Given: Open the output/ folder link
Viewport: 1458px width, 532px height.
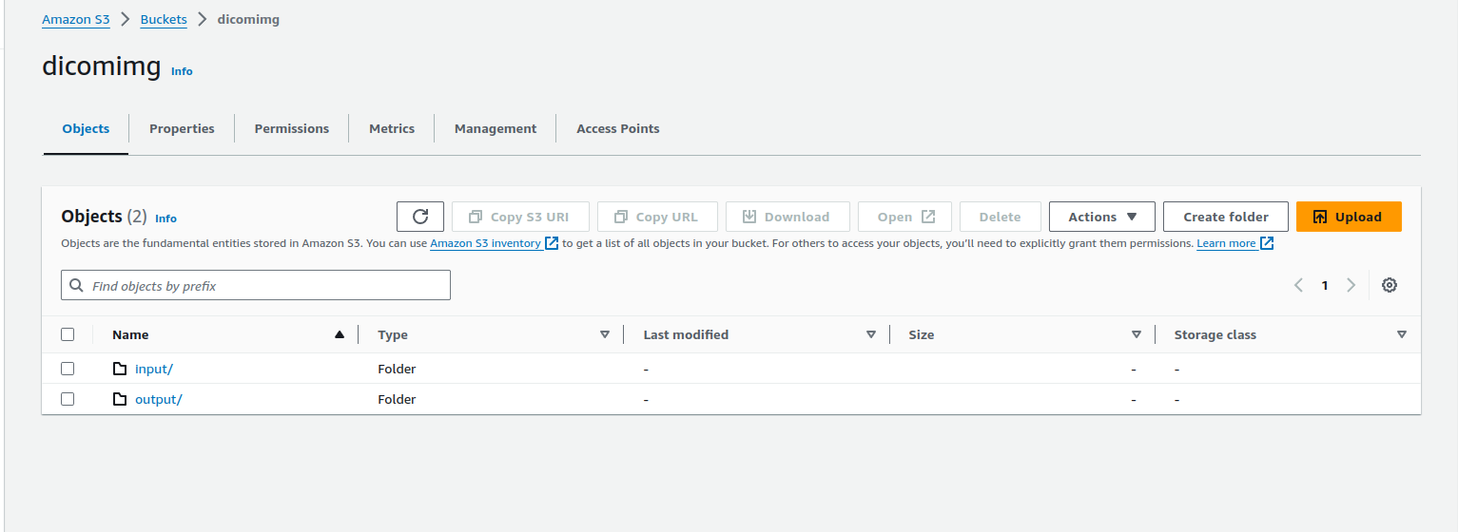Looking at the screenshot, I should [x=158, y=399].
